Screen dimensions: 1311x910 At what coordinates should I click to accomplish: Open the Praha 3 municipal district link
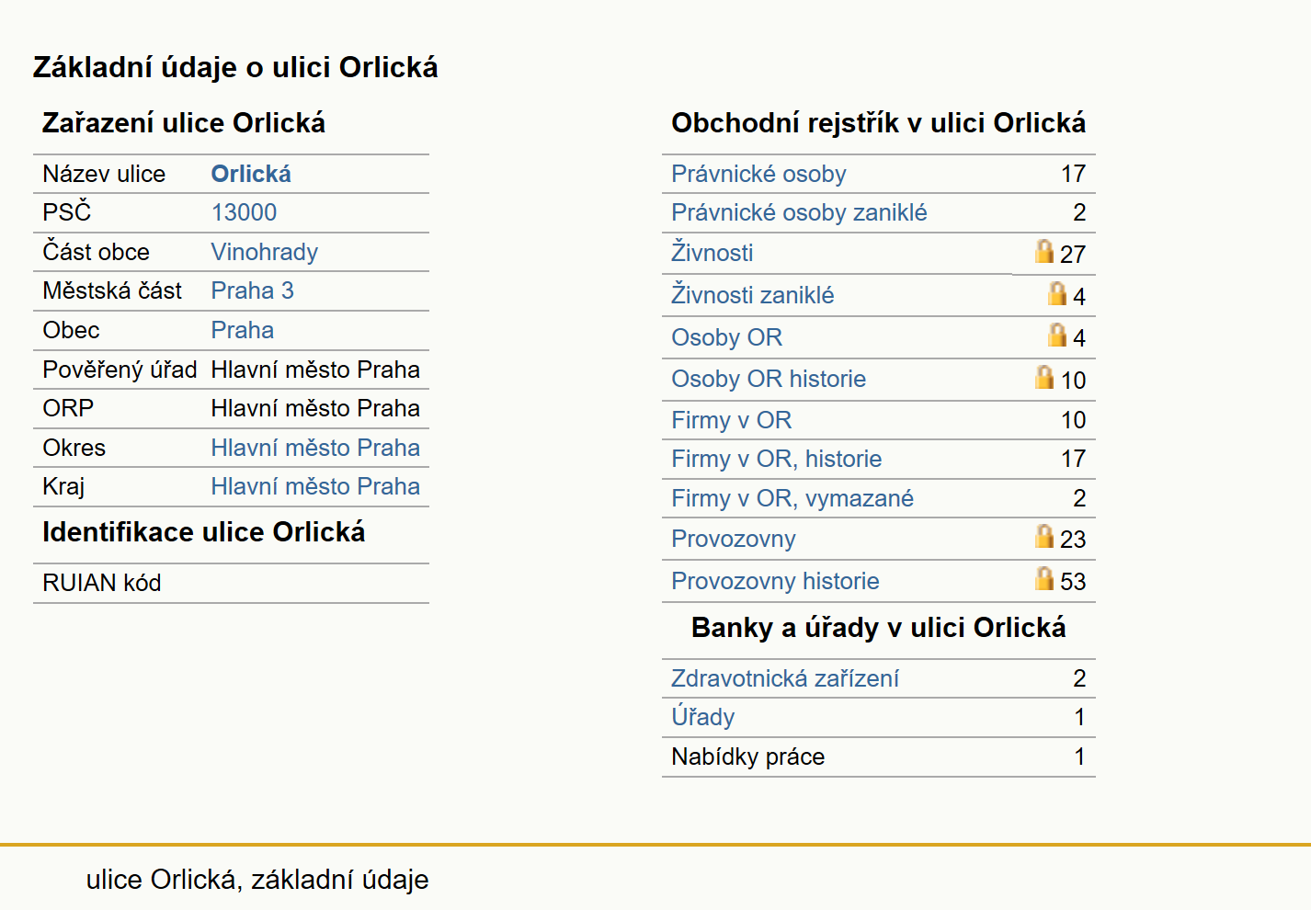252,290
